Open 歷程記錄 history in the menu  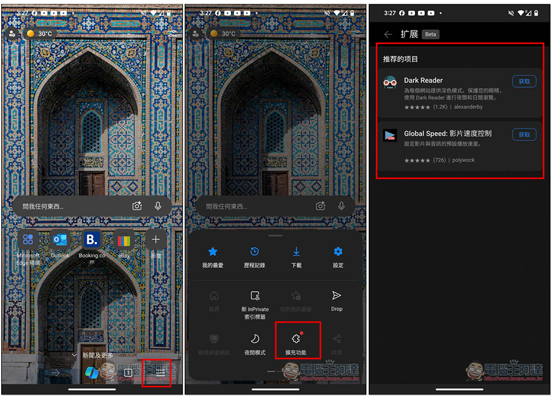point(255,257)
